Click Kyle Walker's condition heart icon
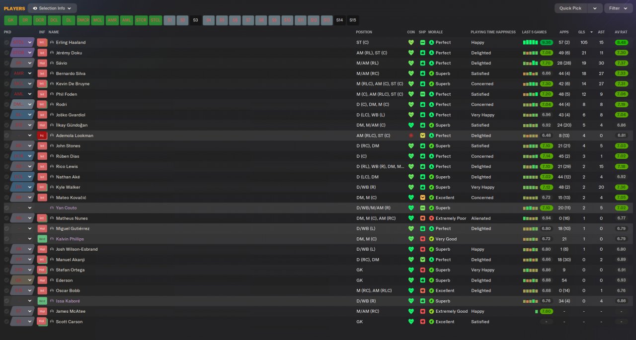The image size is (636, 340). point(411,187)
